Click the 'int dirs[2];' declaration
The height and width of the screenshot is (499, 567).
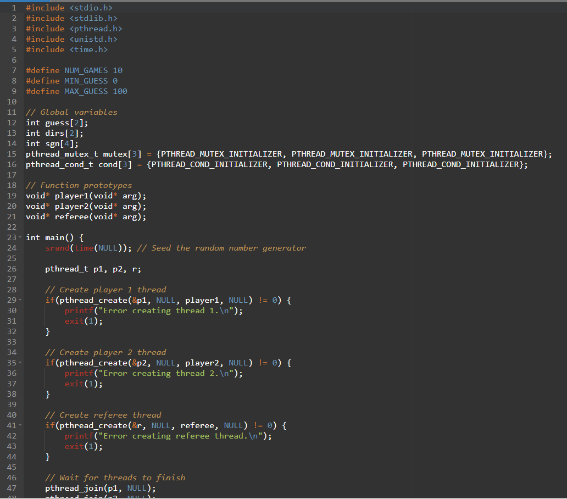pyautogui.click(x=54, y=133)
